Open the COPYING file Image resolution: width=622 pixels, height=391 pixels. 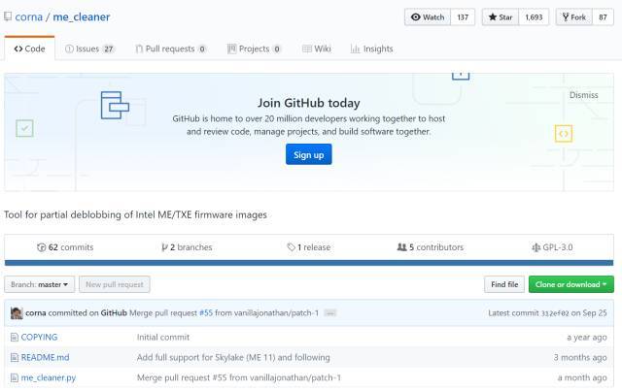[x=39, y=337]
